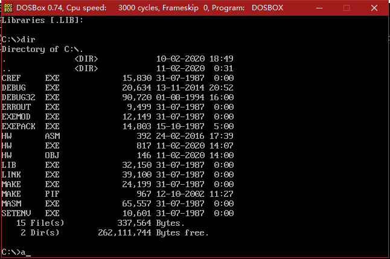The width and height of the screenshot is (390, 259).
Task: Click the C:\>a command prompt line
Action: click(16, 251)
